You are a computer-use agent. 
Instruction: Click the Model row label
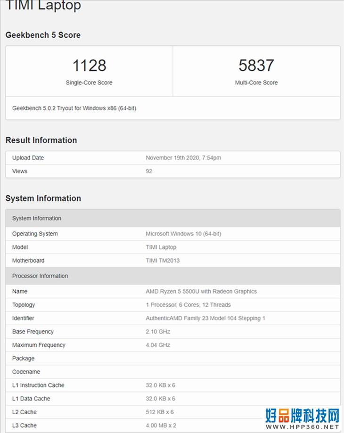20,247
